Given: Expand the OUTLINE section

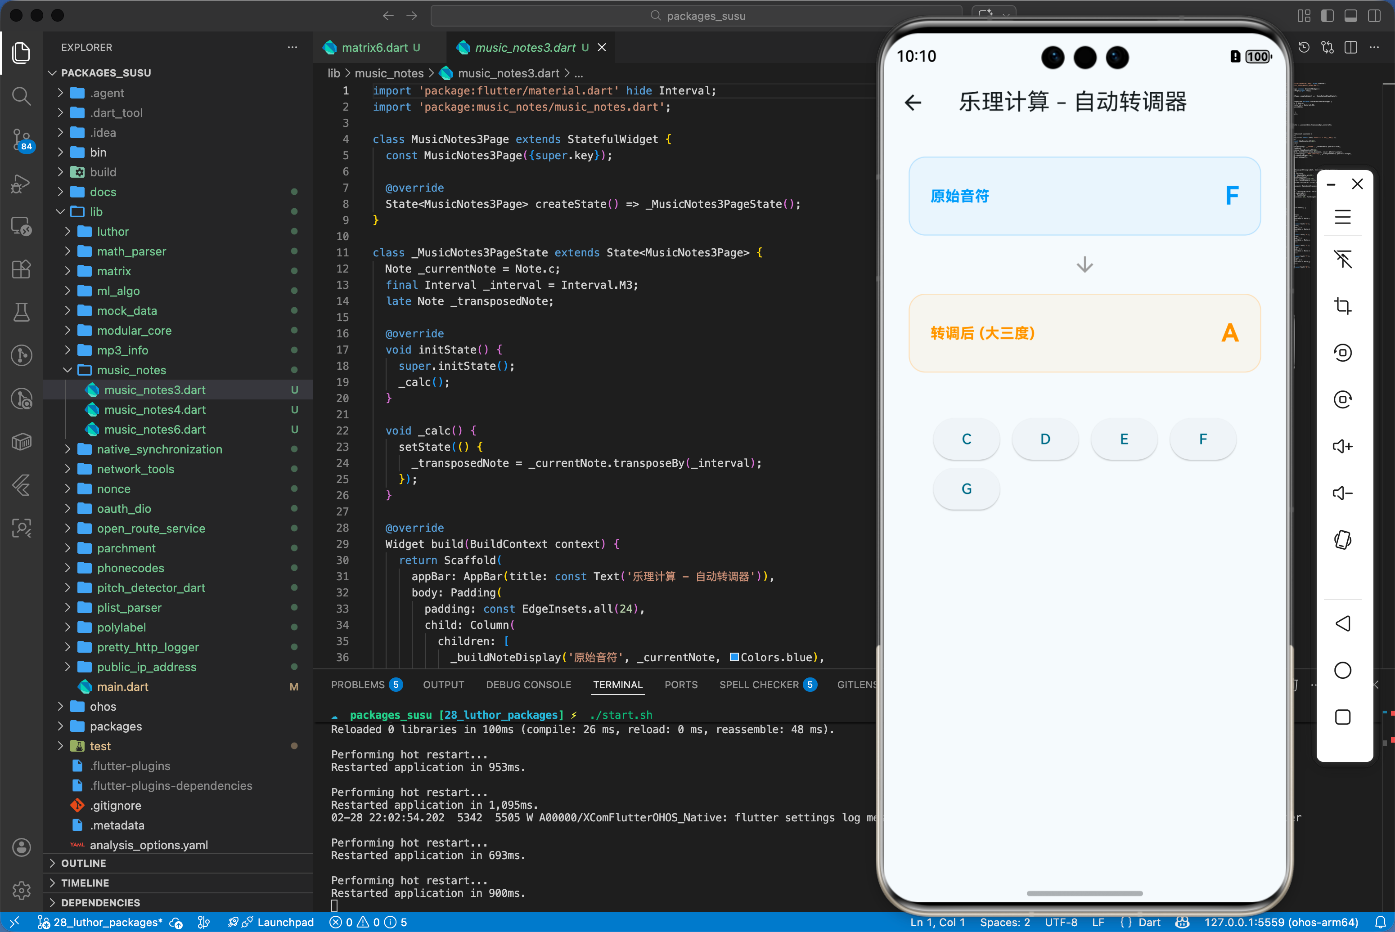Looking at the screenshot, I should tap(84, 863).
